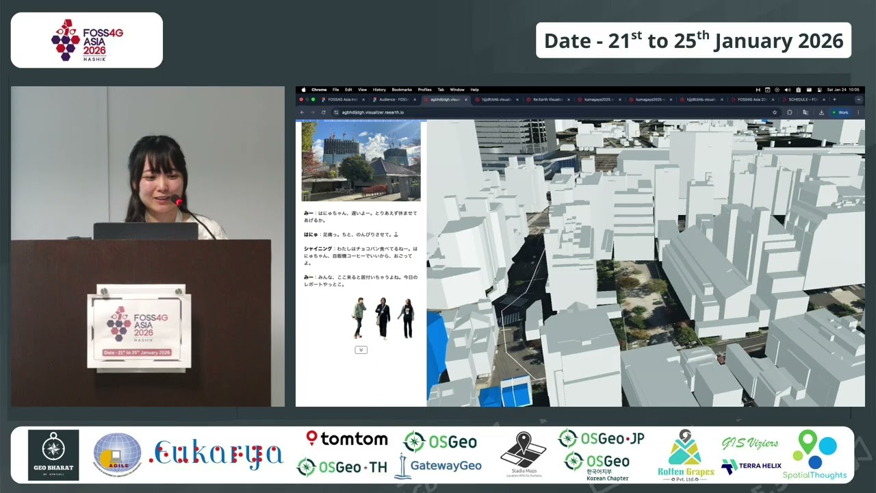Image resolution: width=876 pixels, height=493 pixels.
Task: Open the Edit menu
Action: (x=348, y=90)
